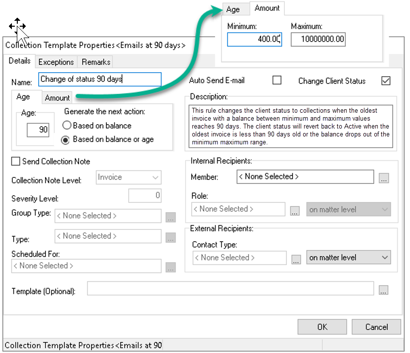Uncheck the Change Client Status checkbox
This screenshot has width=410, height=353.
386,81
